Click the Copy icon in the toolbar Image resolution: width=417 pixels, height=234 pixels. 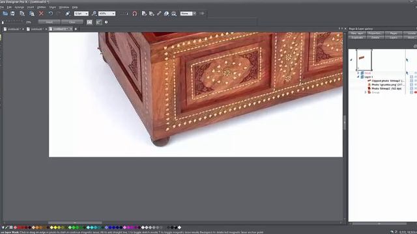tap(22, 14)
